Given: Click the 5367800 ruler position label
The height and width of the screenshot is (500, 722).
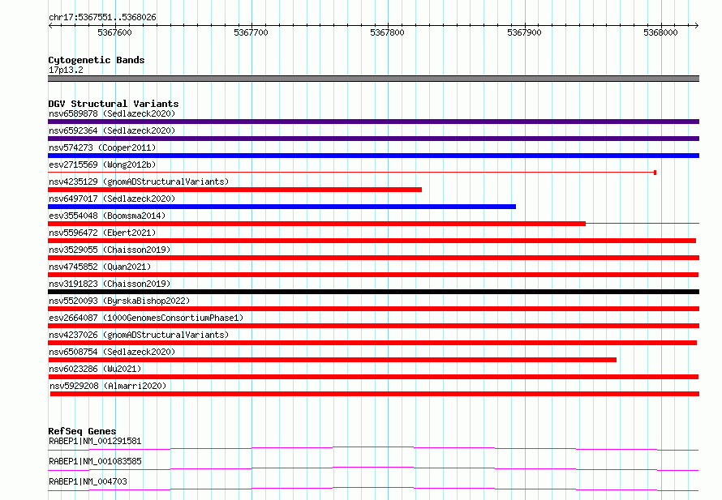Looking at the screenshot, I should [387, 32].
